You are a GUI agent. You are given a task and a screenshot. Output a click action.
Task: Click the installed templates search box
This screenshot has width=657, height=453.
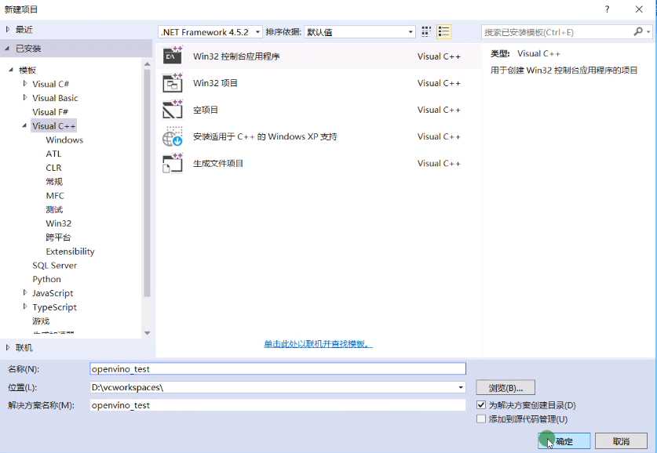[x=557, y=32]
